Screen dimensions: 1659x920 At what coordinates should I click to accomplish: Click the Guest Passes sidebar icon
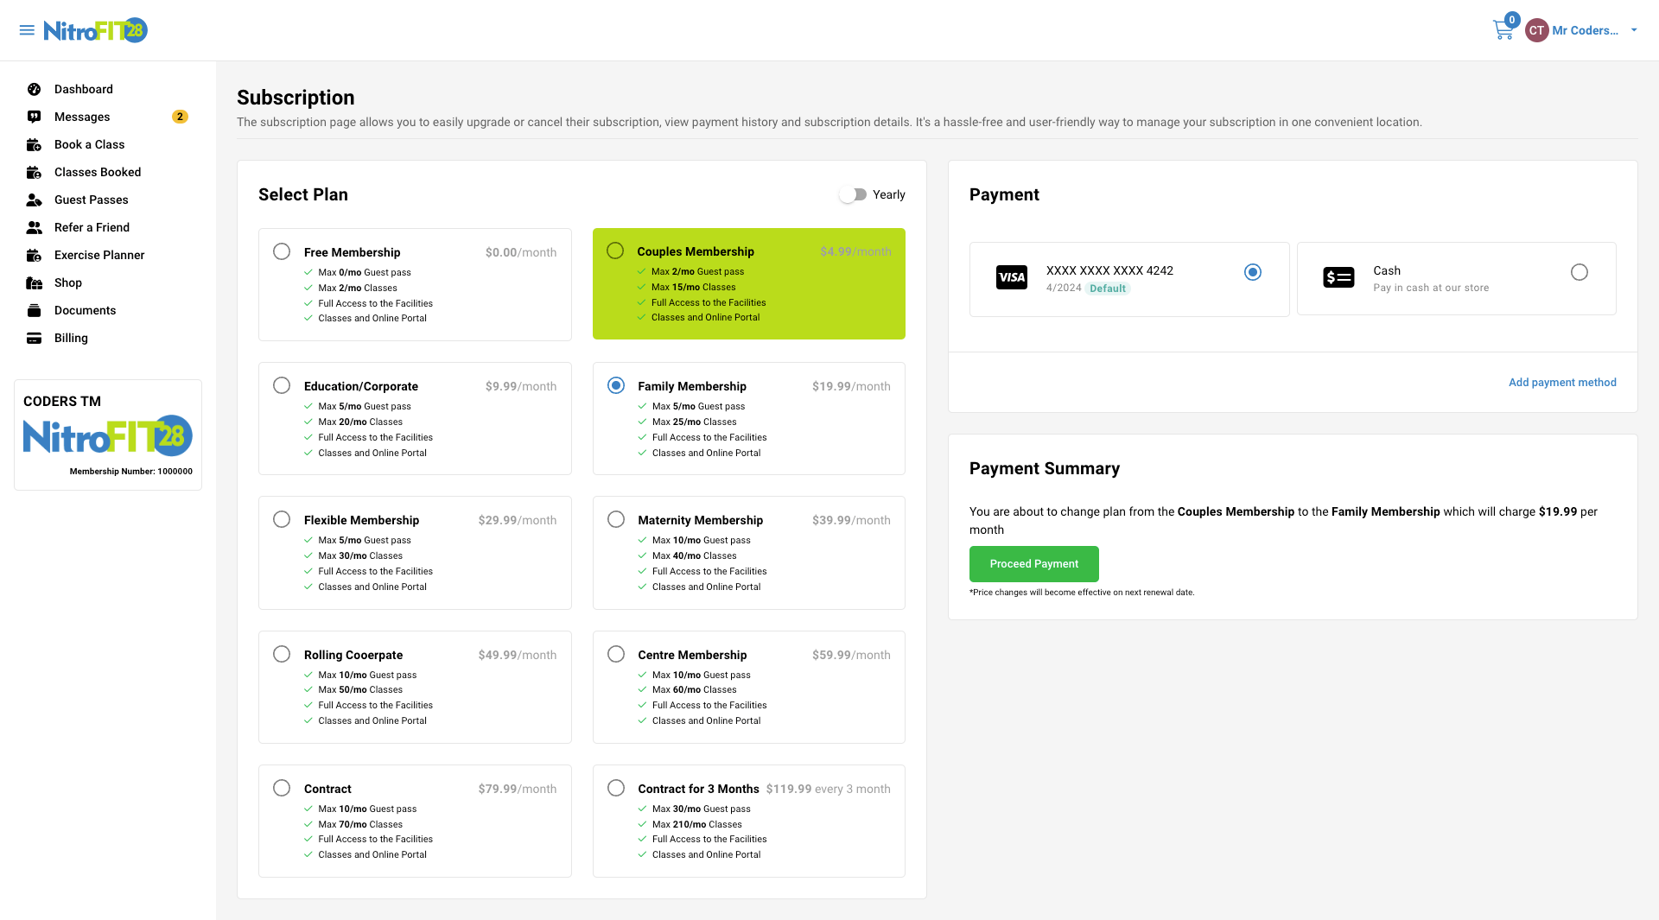click(34, 200)
